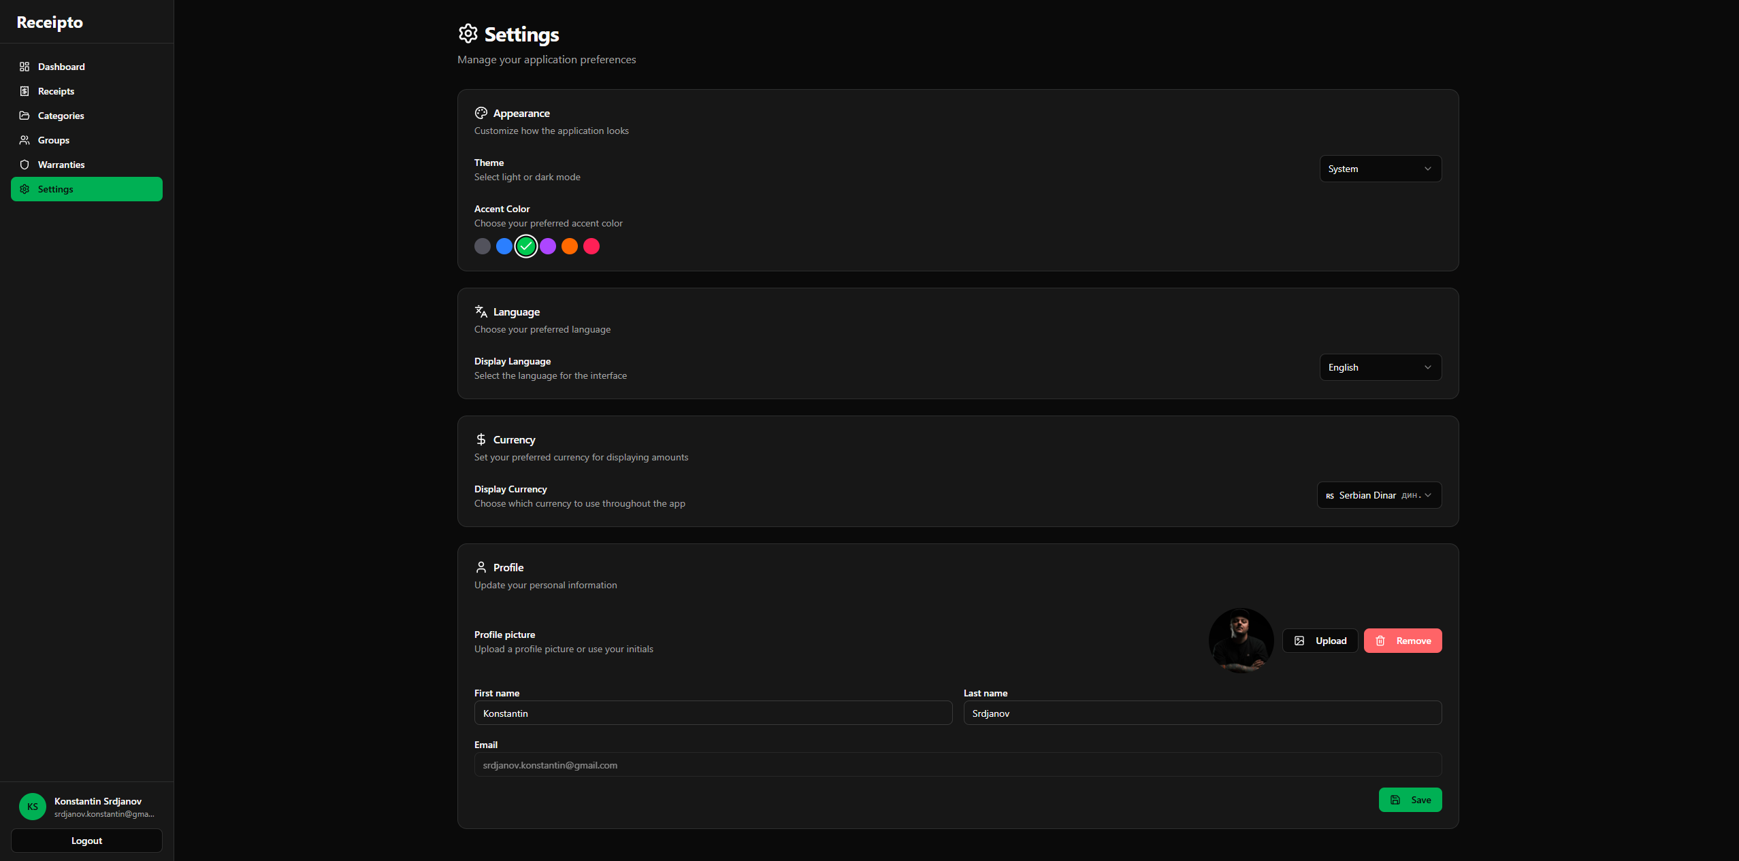Image resolution: width=1739 pixels, height=861 pixels.
Task: Click the Groups people icon
Action: click(x=25, y=140)
